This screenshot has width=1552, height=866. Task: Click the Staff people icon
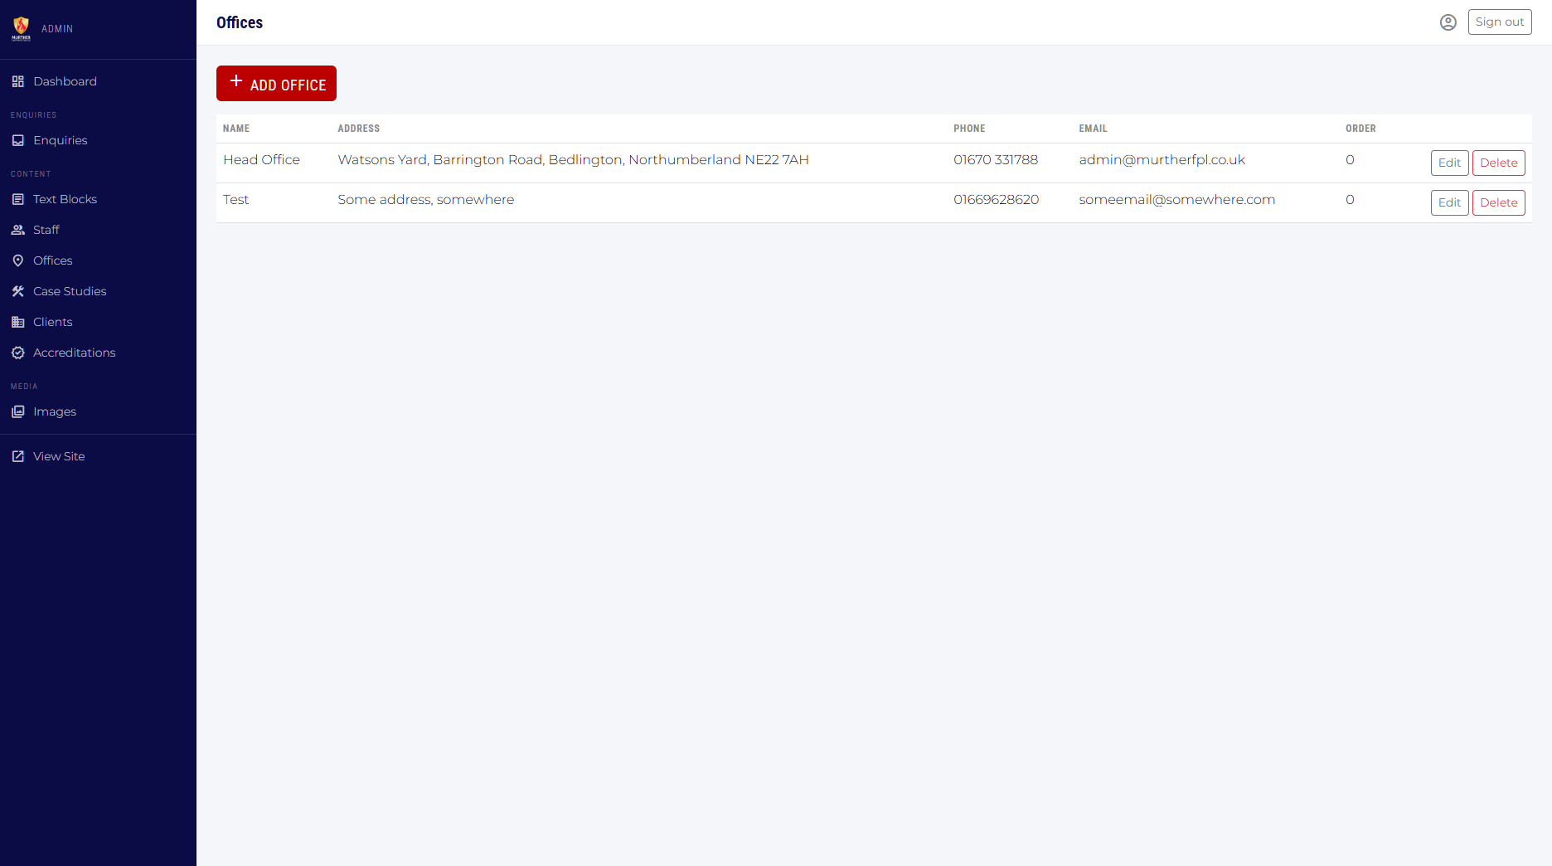point(18,230)
